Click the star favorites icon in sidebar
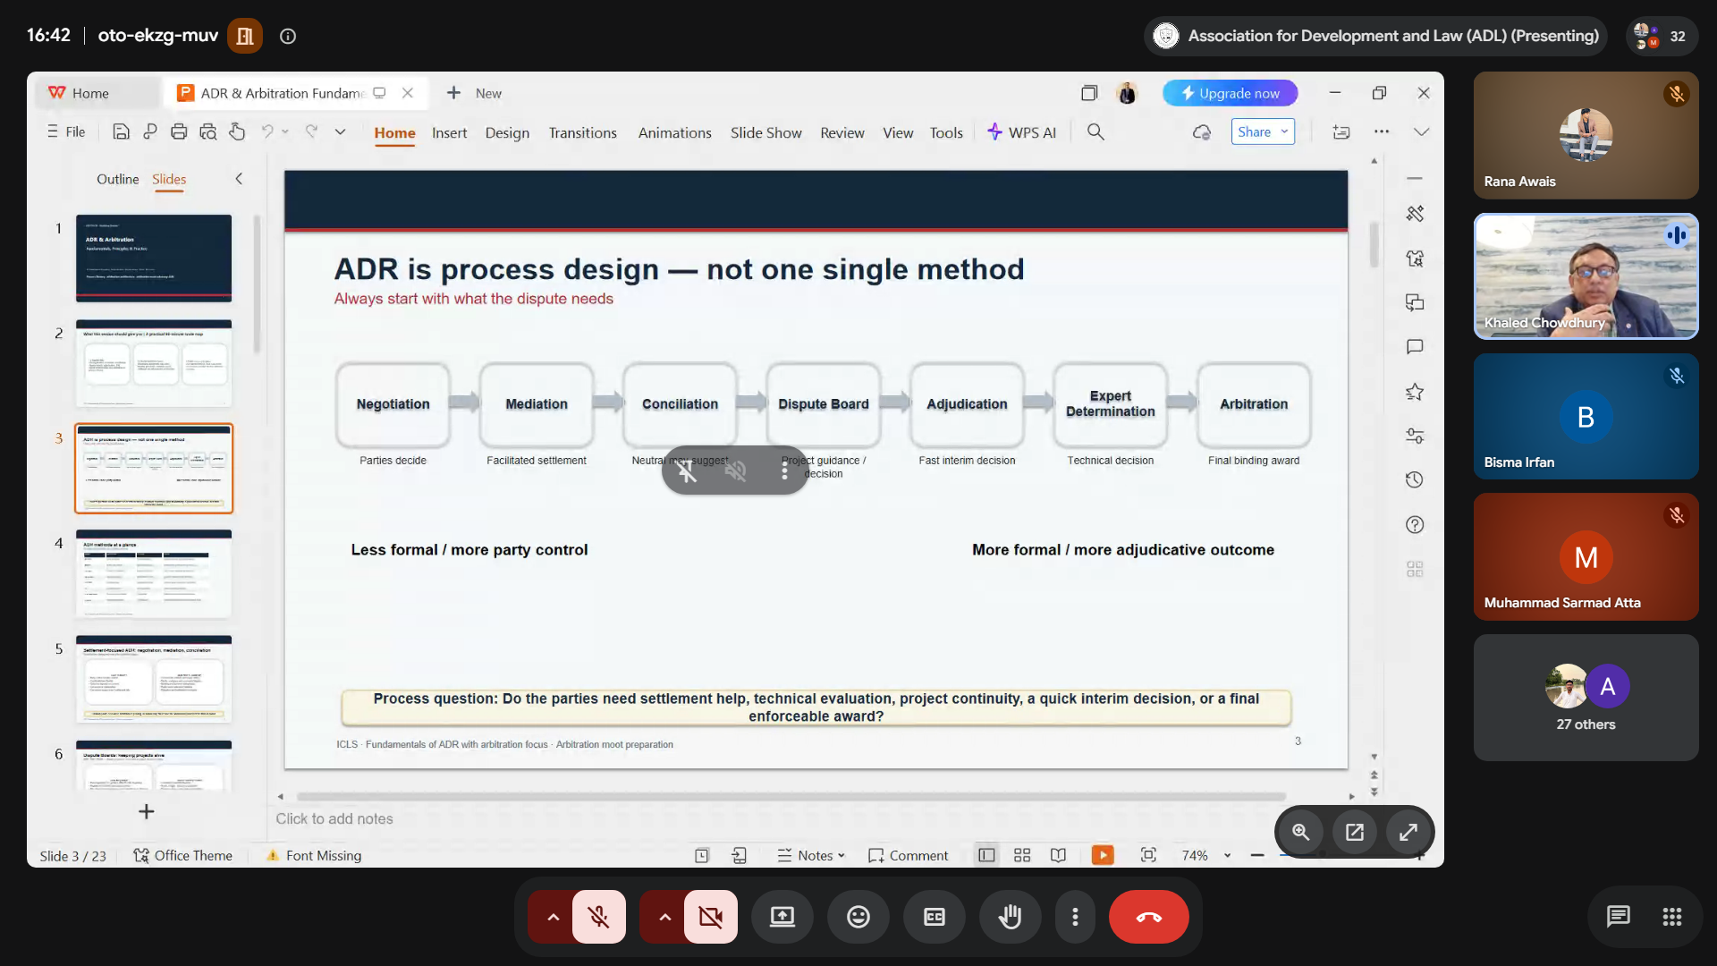Screen dimensions: 1717x966 (x=1415, y=392)
